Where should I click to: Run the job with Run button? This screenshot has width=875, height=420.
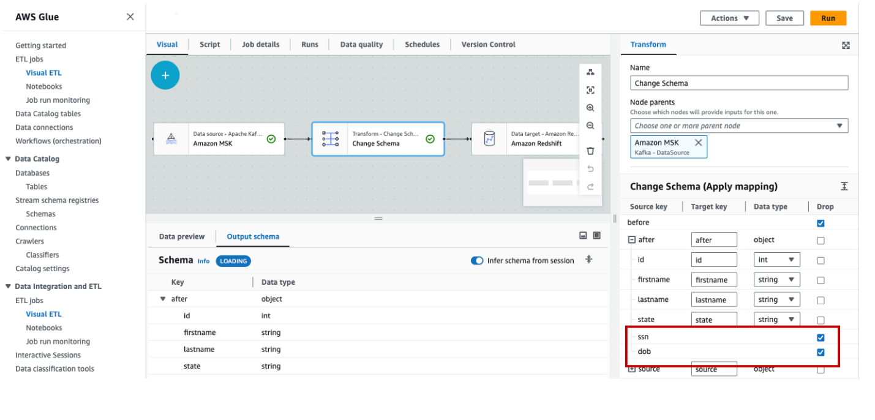click(828, 18)
